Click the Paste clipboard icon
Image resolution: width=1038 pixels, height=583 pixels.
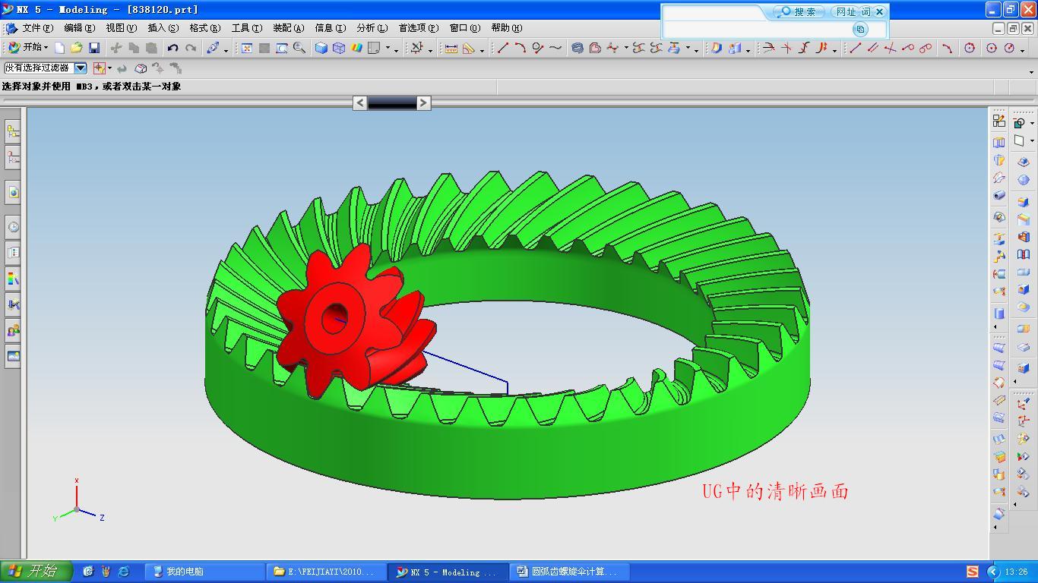pos(151,48)
